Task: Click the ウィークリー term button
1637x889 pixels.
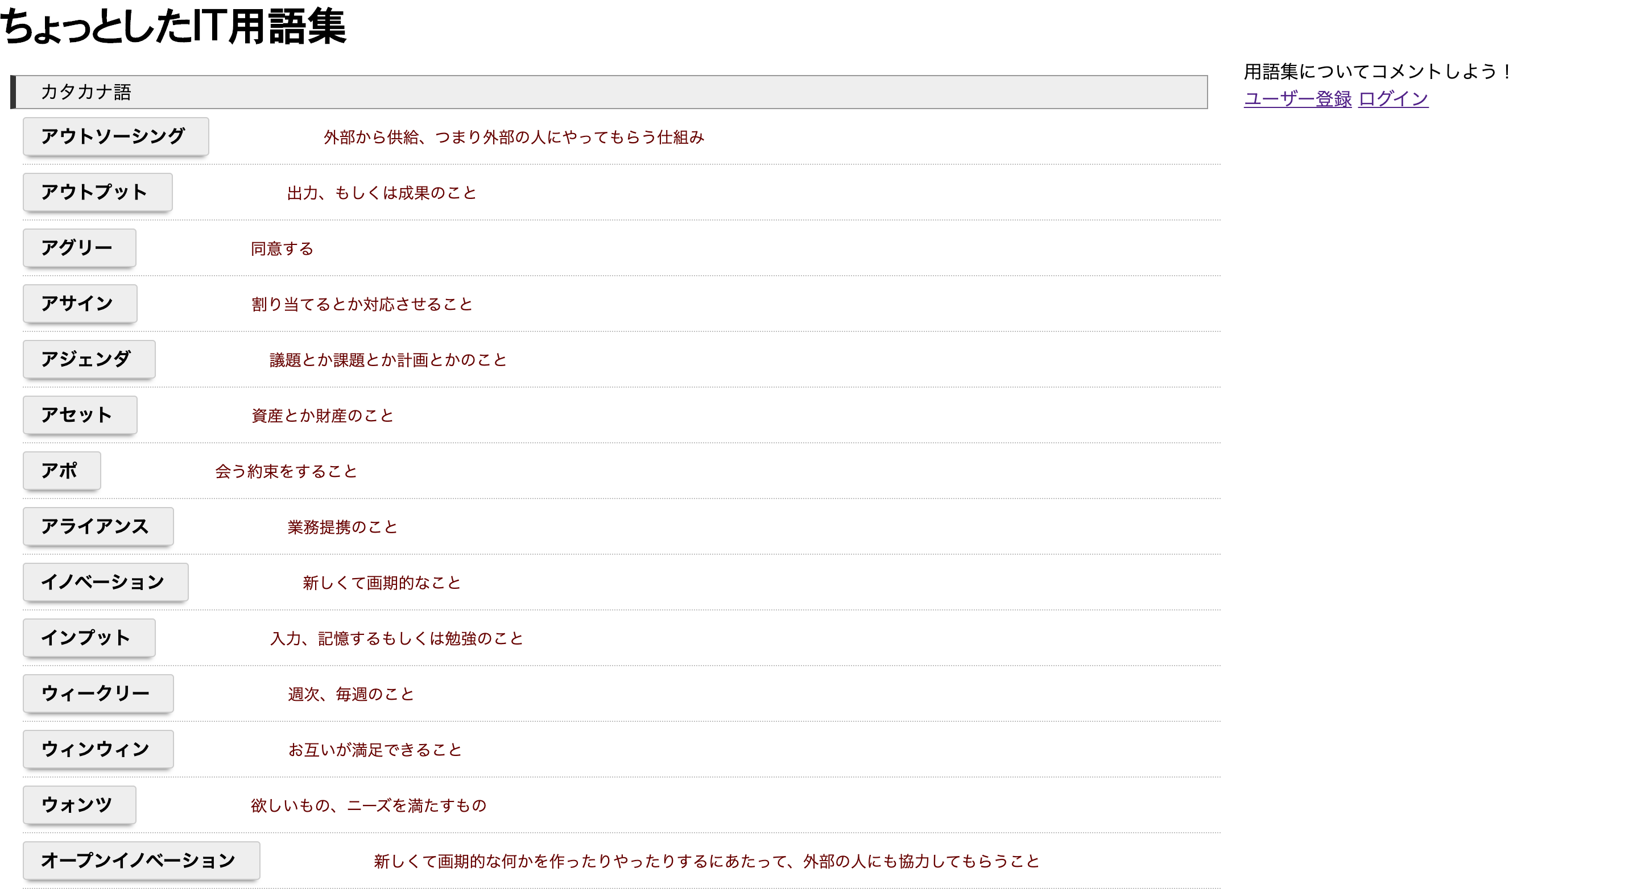Action: [97, 693]
